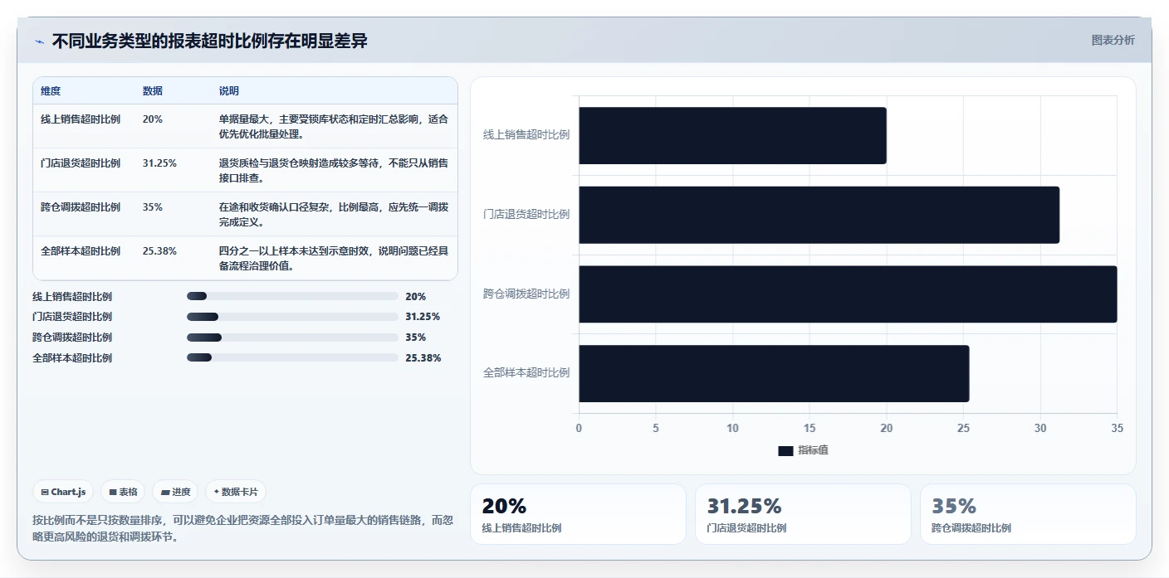Click the 35% data card

[x=1028, y=514]
